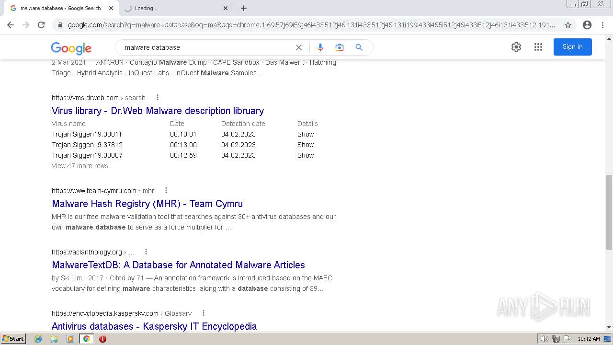Viewport: 613px width, 345px height.
Task: Show details for Trojan.Siggen19.37812
Action: click(x=306, y=145)
